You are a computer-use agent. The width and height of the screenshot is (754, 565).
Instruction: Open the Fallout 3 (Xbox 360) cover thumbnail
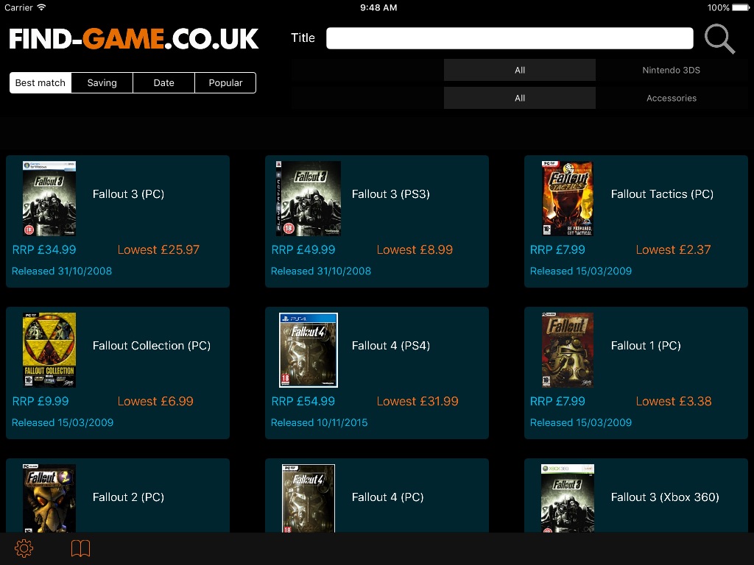568,498
